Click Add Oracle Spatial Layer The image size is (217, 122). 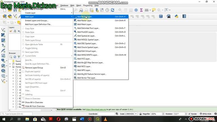pos(101,47)
